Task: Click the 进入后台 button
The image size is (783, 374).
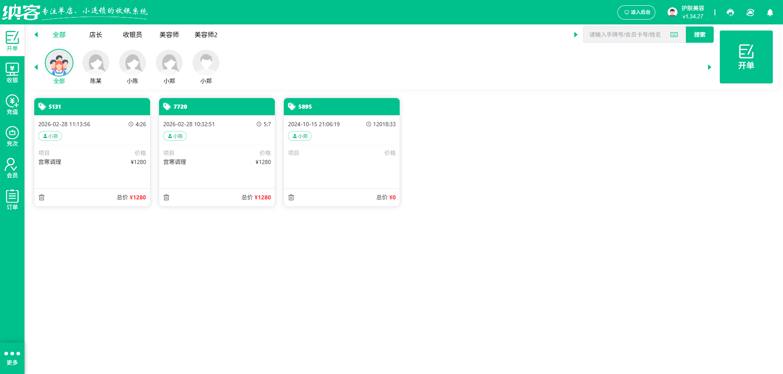Action: click(636, 12)
